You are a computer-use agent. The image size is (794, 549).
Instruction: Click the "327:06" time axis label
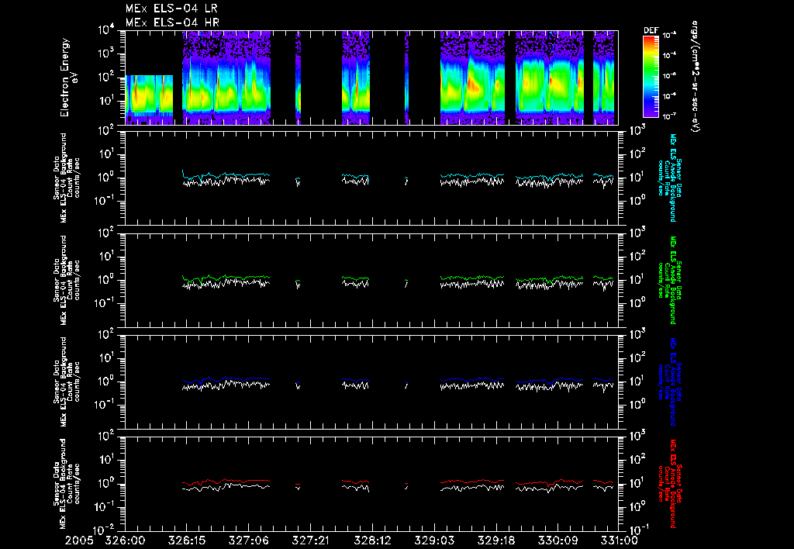click(249, 540)
